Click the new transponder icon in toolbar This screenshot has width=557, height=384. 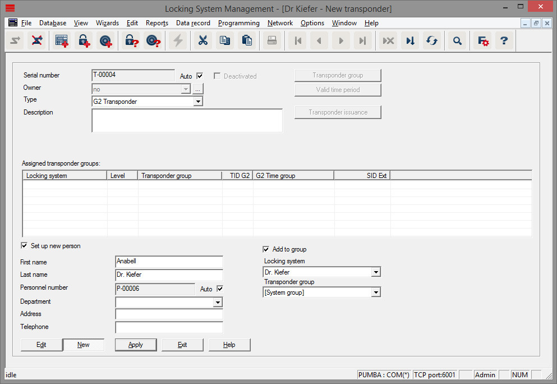pos(106,40)
